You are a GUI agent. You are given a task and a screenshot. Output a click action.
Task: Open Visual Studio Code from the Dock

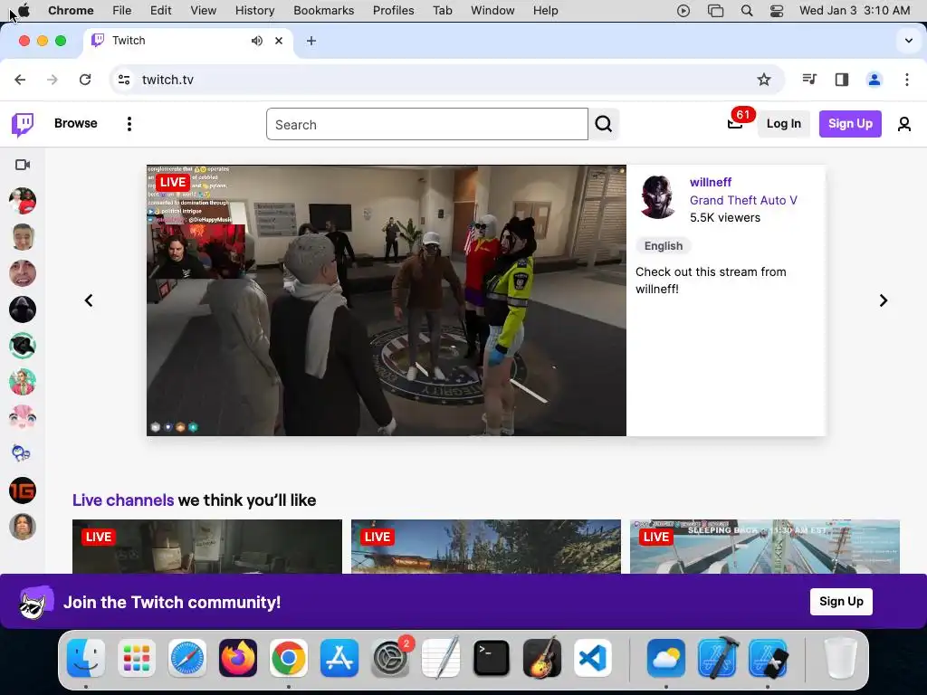593,658
